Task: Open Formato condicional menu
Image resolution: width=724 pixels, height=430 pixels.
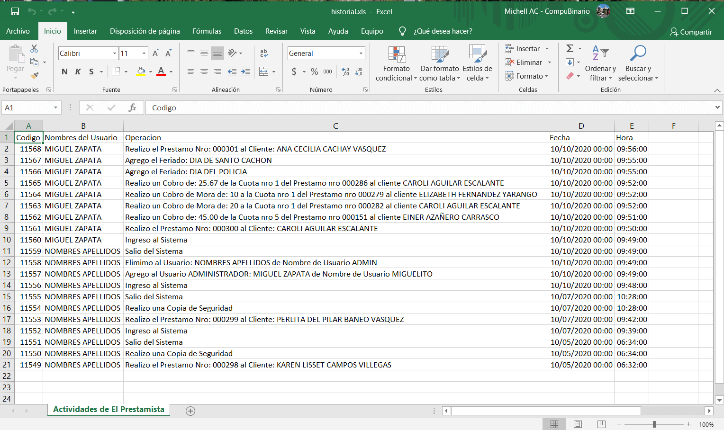Action: tap(396, 64)
